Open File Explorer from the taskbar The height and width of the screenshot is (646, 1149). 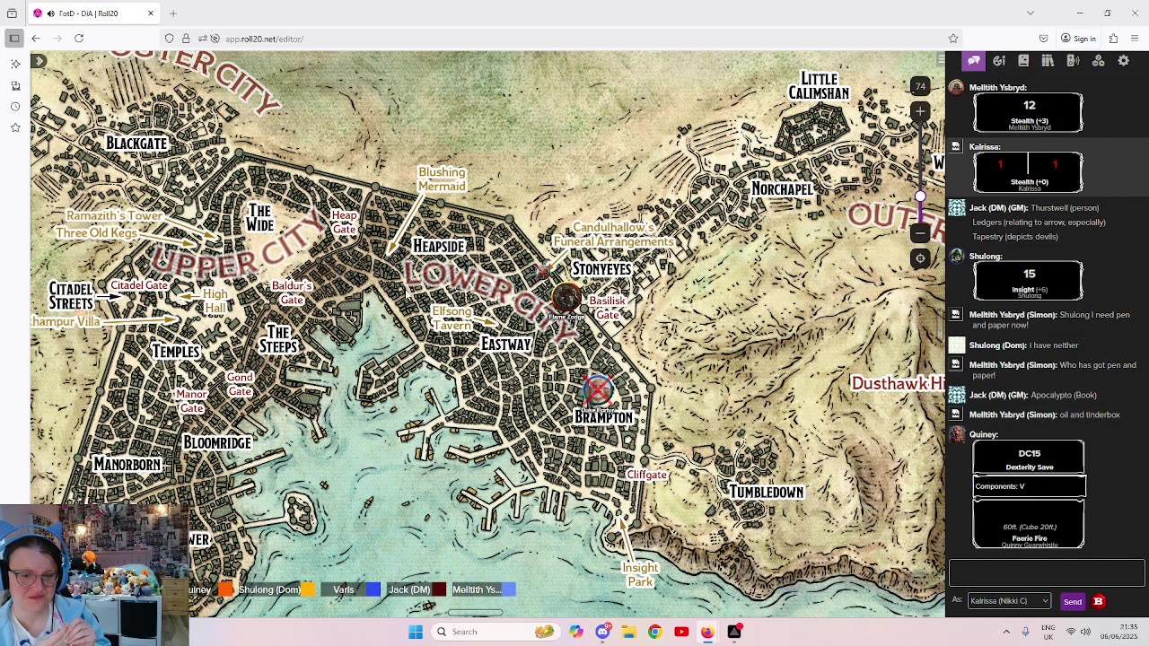628,632
